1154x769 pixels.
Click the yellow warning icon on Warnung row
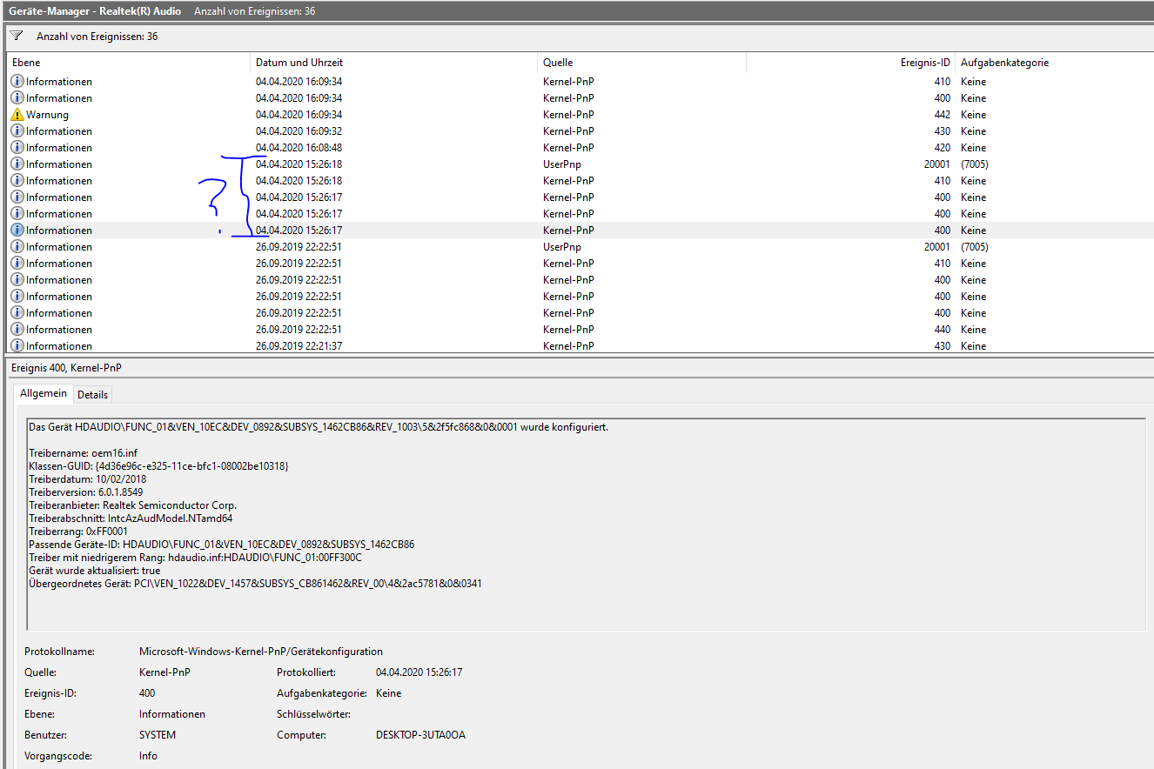coord(17,115)
